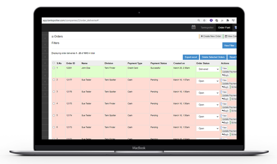Tick the checkbox for order 12173

[54, 127]
